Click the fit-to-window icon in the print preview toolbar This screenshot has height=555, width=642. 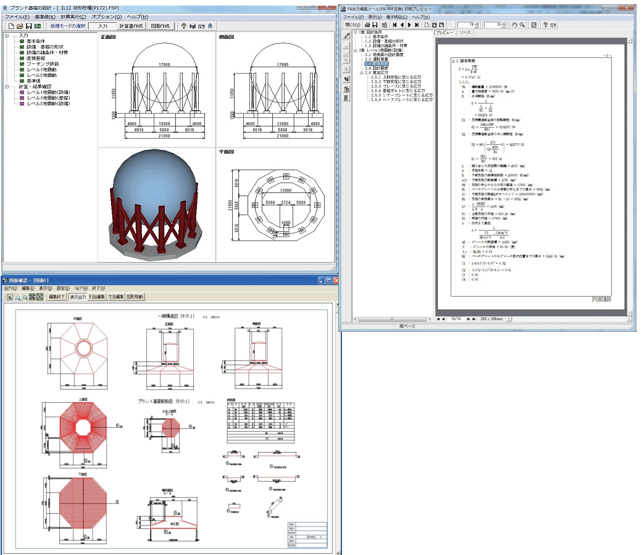click(x=534, y=25)
